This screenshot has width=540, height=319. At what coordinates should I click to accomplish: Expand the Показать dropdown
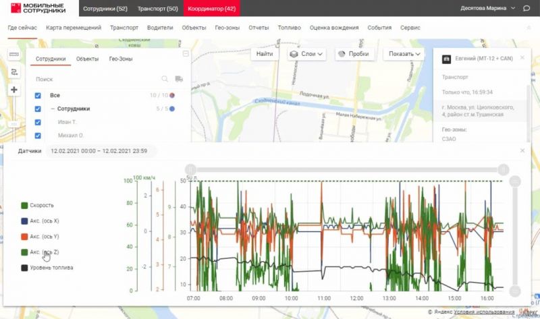click(405, 54)
